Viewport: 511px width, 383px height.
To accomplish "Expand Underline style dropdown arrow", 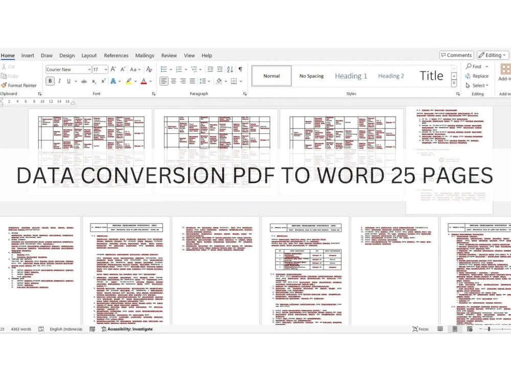I will (x=76, y=81).
